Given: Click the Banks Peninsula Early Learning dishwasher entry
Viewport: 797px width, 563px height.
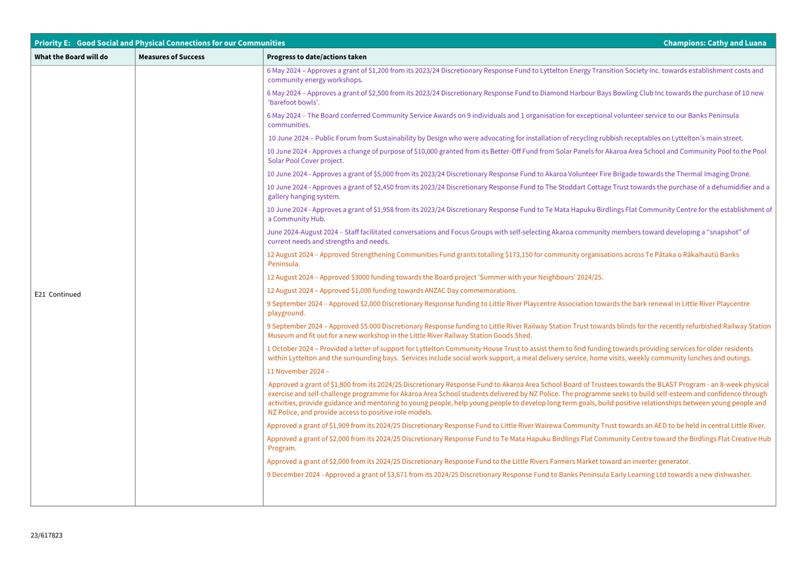Looking at the screenshot, I should 509,475.
